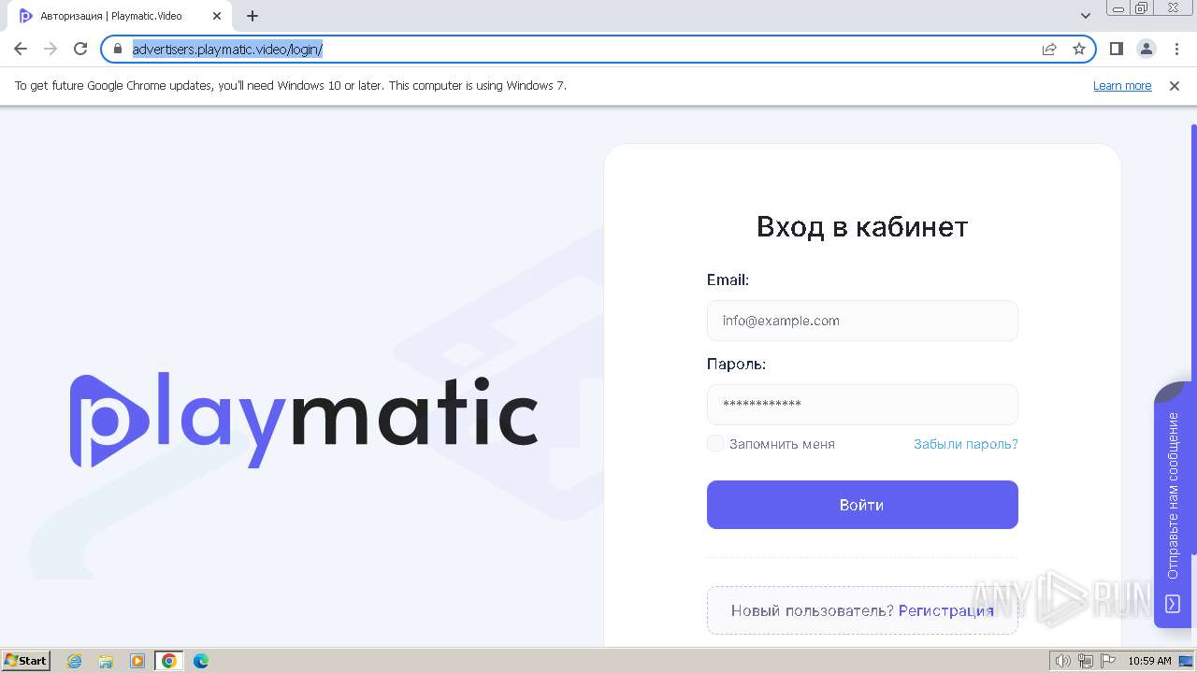The height and width of the screenshot is (673, 1197).
Task: Minimize the Chrome window
Action: (x=1118, y=7)
